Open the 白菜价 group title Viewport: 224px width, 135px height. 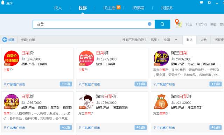tap(27, 53)
